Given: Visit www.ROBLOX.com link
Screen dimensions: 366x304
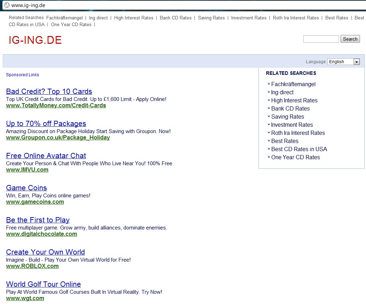Looking at the screenshot, I should pos(32,266).
